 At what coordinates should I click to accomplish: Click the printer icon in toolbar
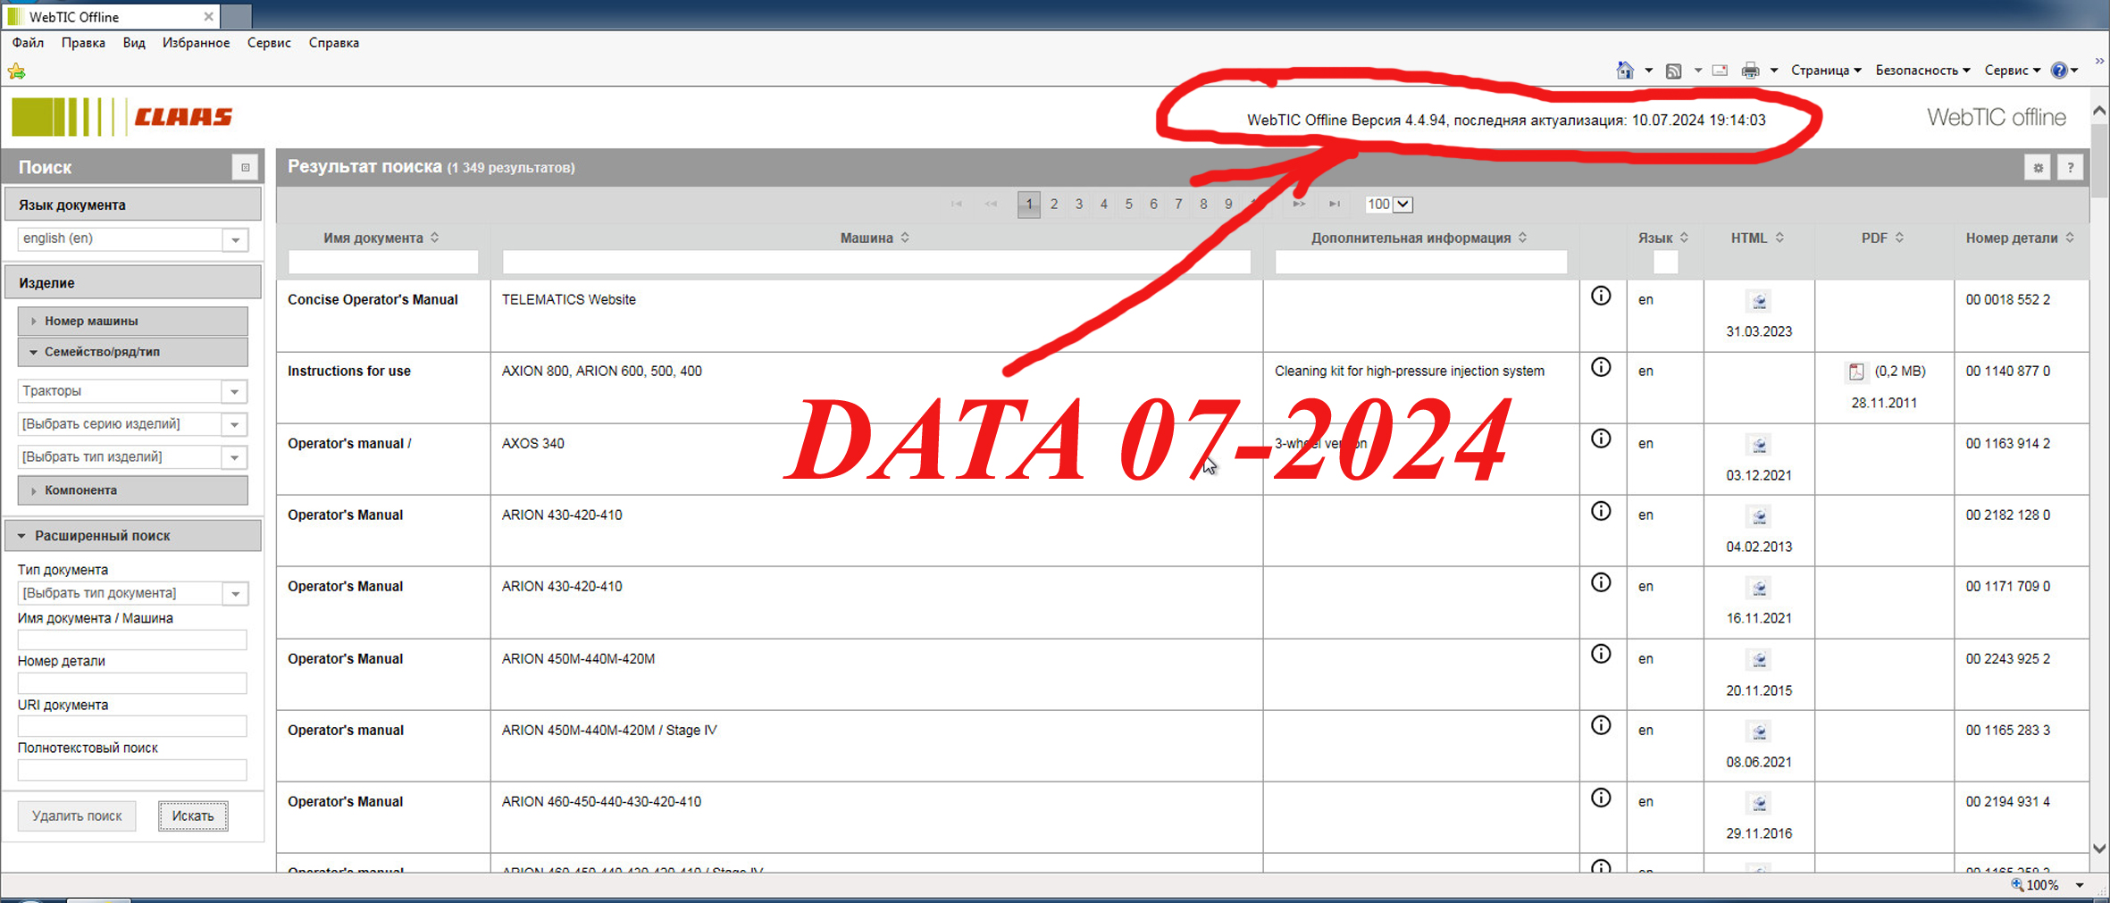[x=1750, y=71]
